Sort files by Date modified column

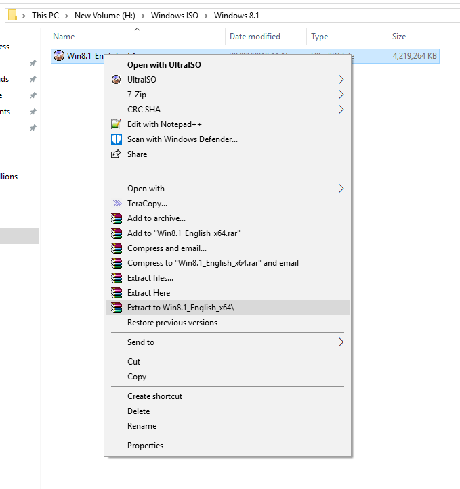point(255,37)
